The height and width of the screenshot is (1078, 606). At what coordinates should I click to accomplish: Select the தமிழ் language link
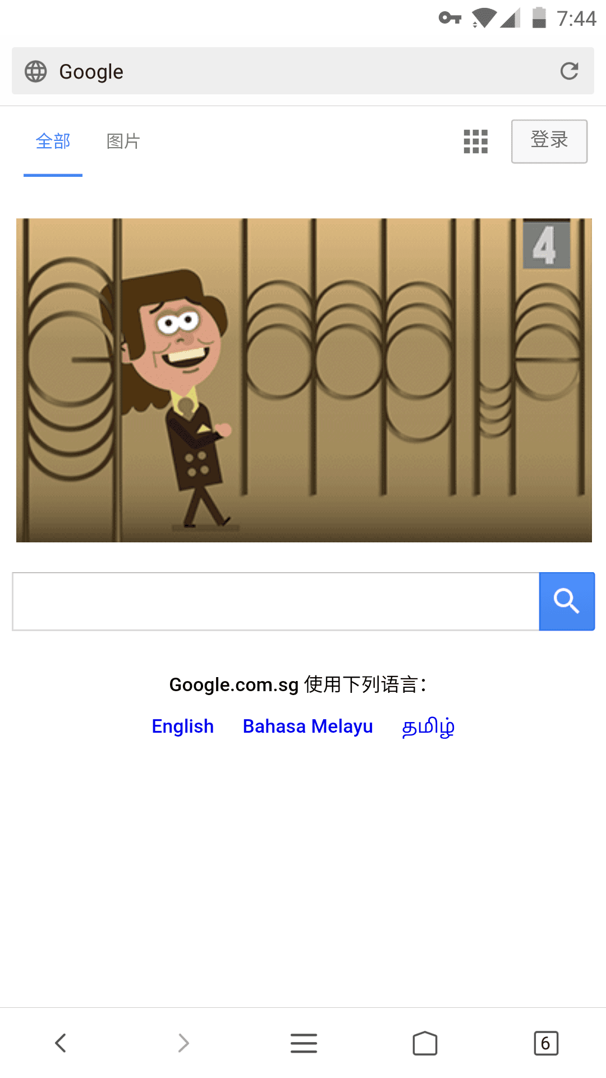[x=428, y=727]
